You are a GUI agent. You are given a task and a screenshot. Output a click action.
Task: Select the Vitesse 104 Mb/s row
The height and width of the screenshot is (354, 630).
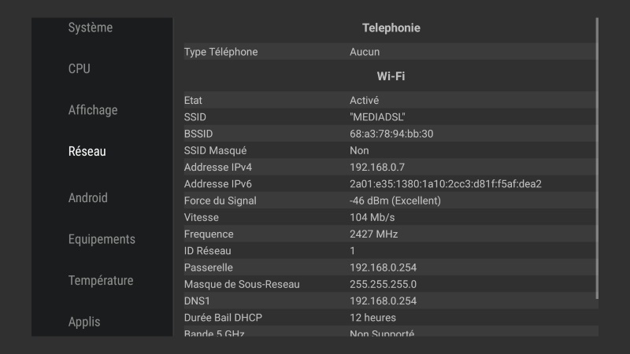(390, 217)
